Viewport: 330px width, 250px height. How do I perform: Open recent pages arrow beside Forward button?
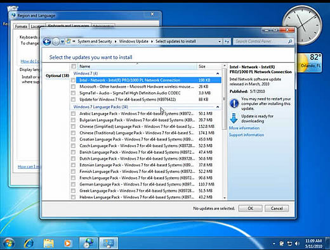click(x=62, y=42)
